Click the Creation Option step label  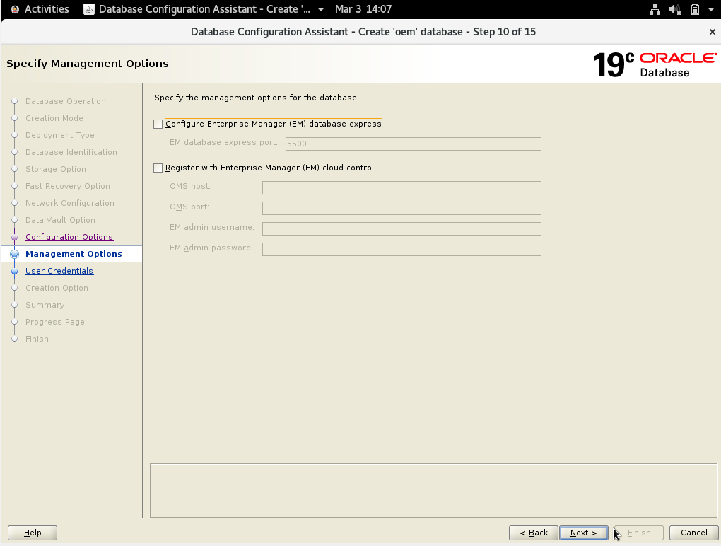(57, 288)
